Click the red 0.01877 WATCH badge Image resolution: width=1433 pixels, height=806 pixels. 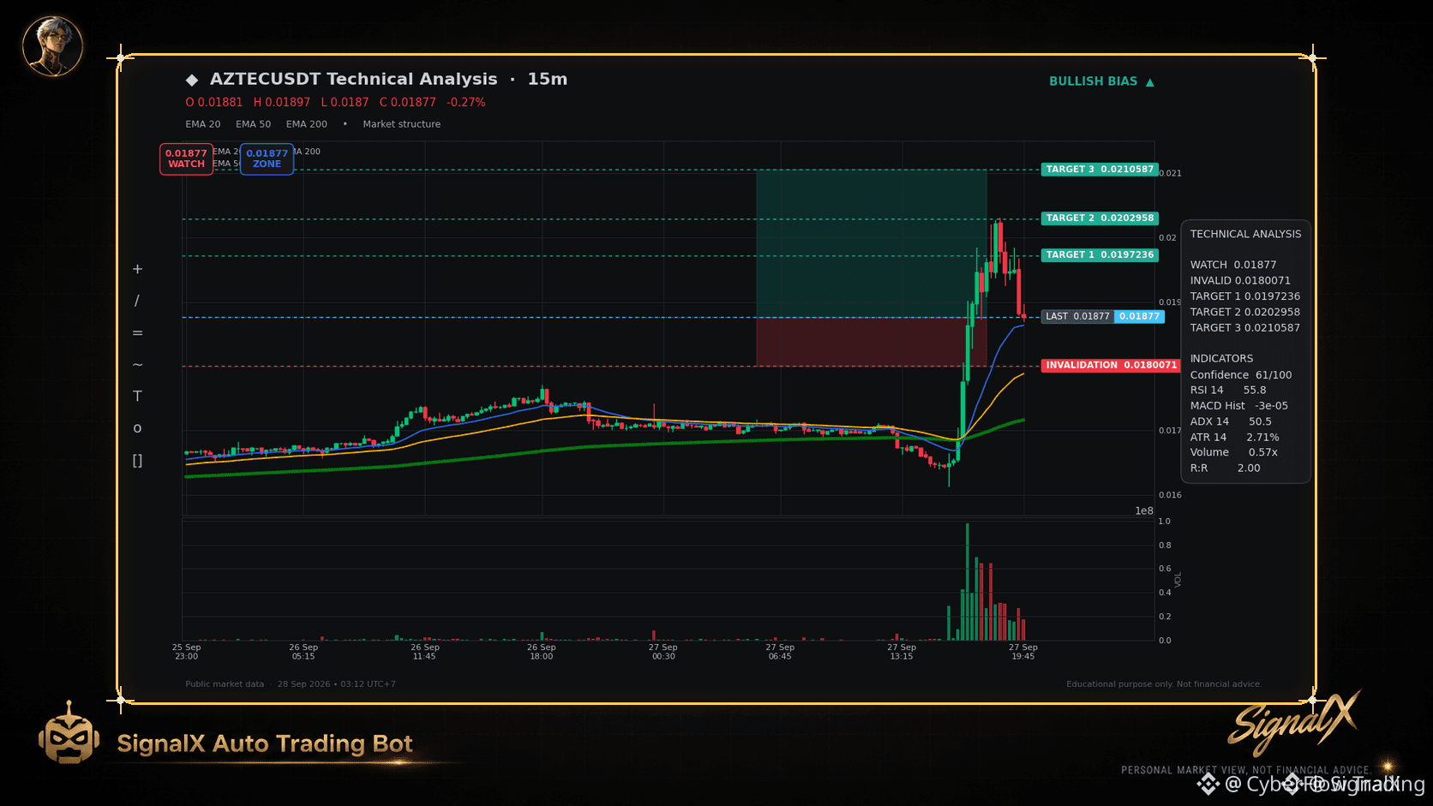pos(186,158)
